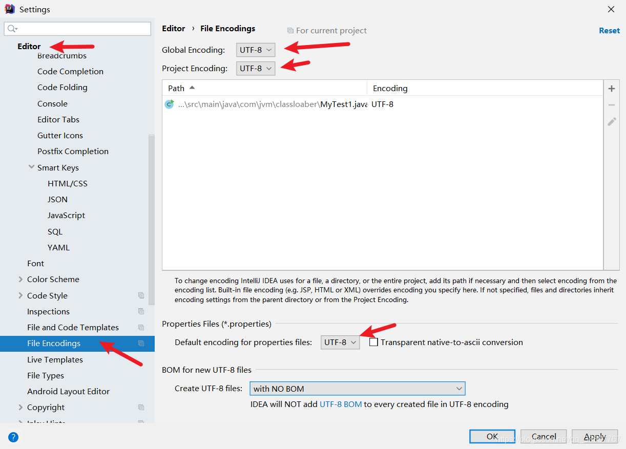Screen dimensions: 626x449
Task: Click project-level icon next to Copyright
Action: (141, 408)
